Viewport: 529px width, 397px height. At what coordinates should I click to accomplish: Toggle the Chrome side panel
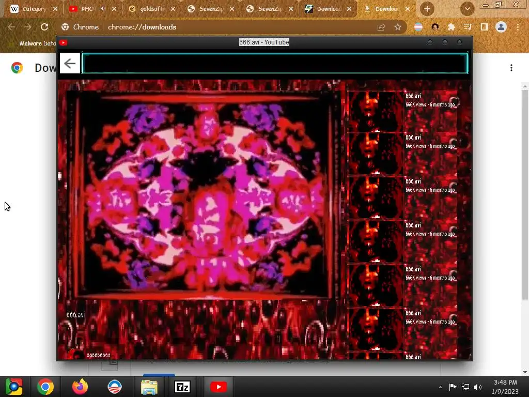tap(485, 27)
